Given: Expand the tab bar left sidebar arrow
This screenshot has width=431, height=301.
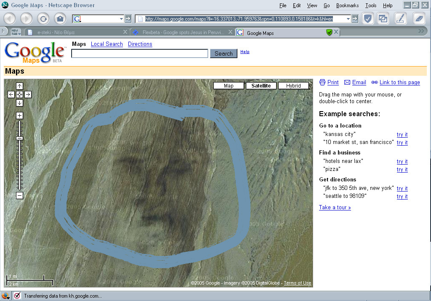Looking at the screenshot, I should (x=3, y=32).
